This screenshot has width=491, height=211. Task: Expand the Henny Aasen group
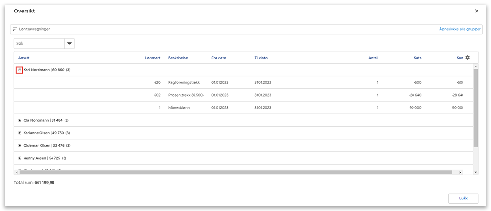point(20,158)
